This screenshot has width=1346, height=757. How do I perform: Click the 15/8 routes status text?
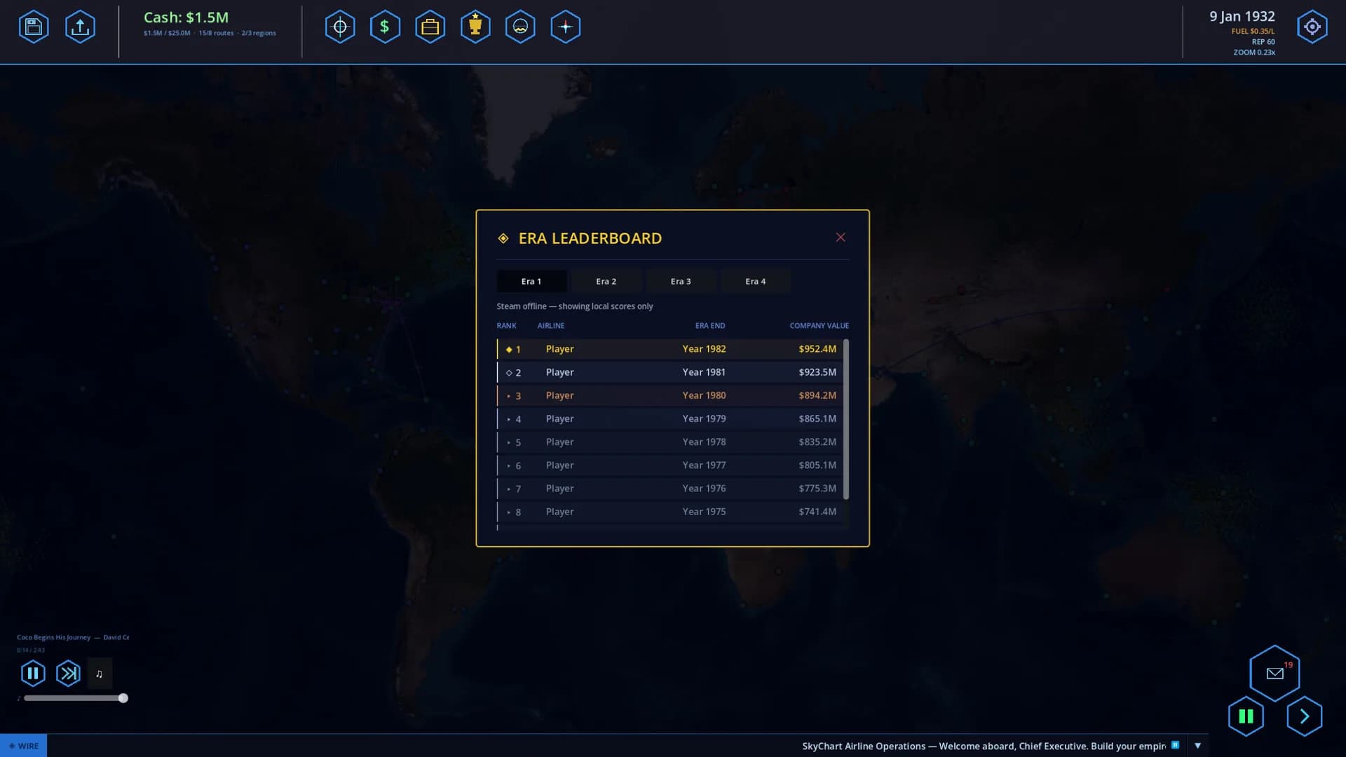pos(216,33)
